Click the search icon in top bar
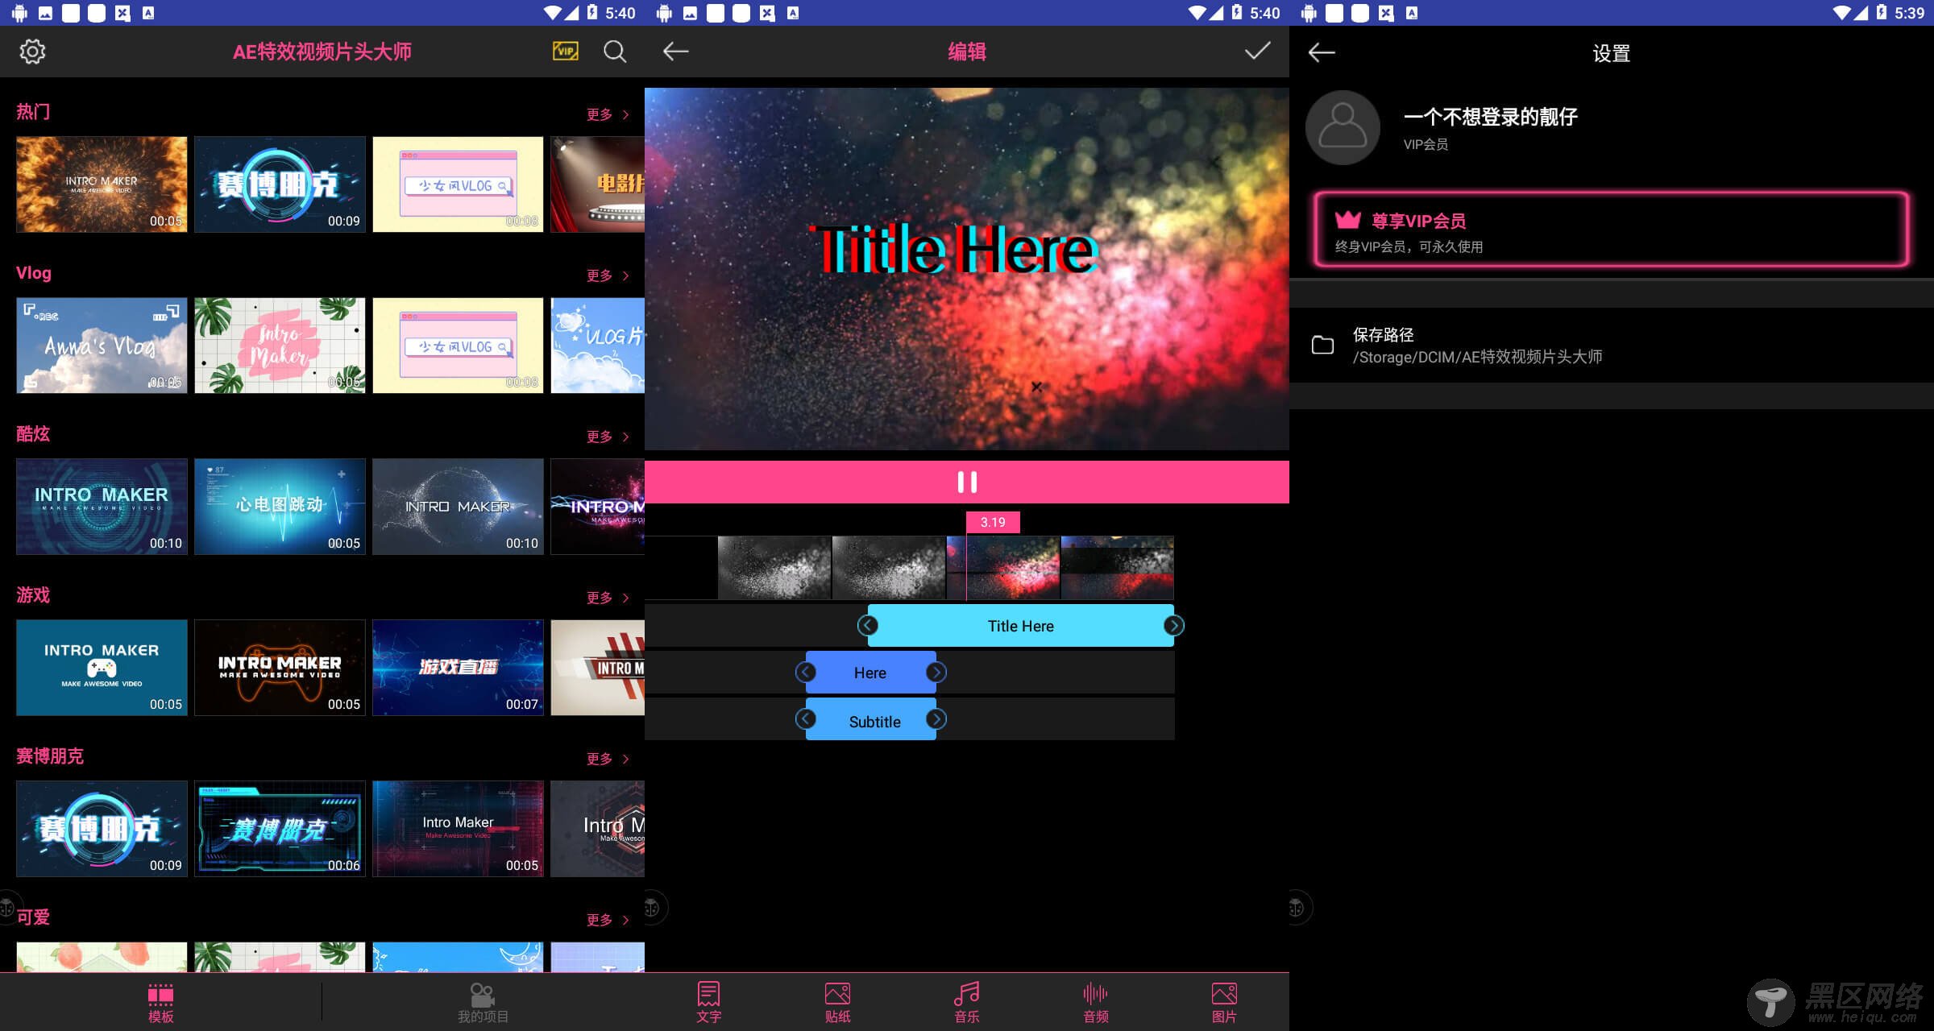This screenshot has width=1934, height=1031. [614, 52]
